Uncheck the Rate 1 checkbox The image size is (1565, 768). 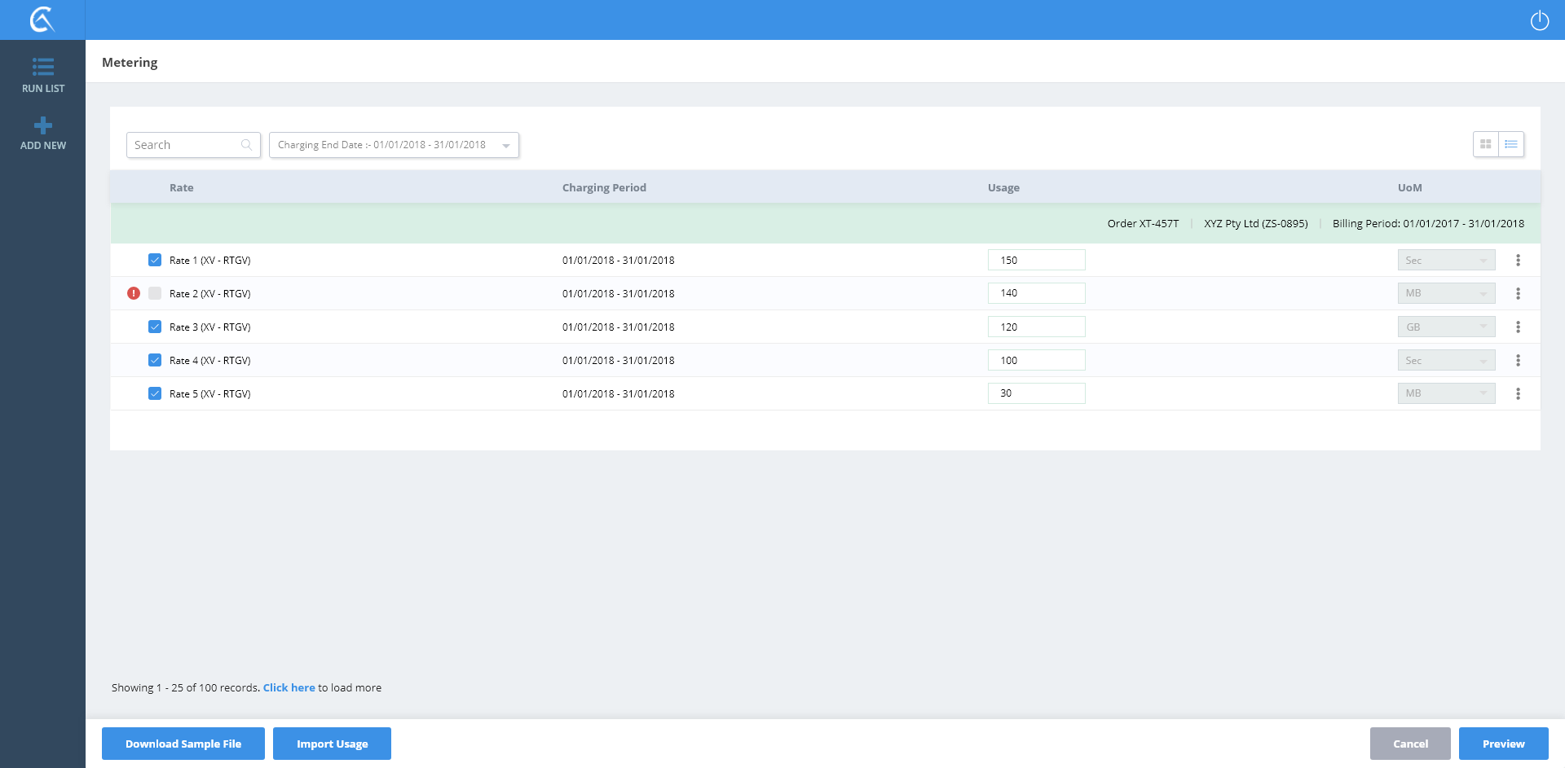(x=155, y=261)
